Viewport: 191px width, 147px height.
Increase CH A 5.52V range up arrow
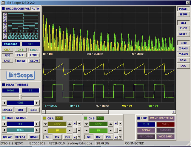(70, 124)
